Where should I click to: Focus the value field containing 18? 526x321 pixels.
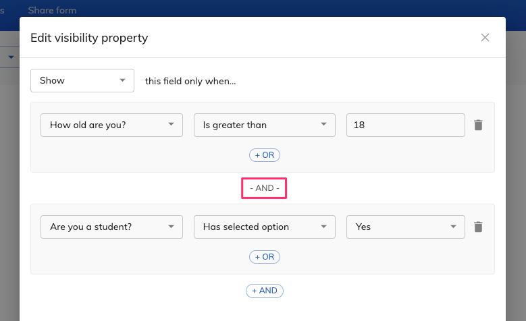406,125
